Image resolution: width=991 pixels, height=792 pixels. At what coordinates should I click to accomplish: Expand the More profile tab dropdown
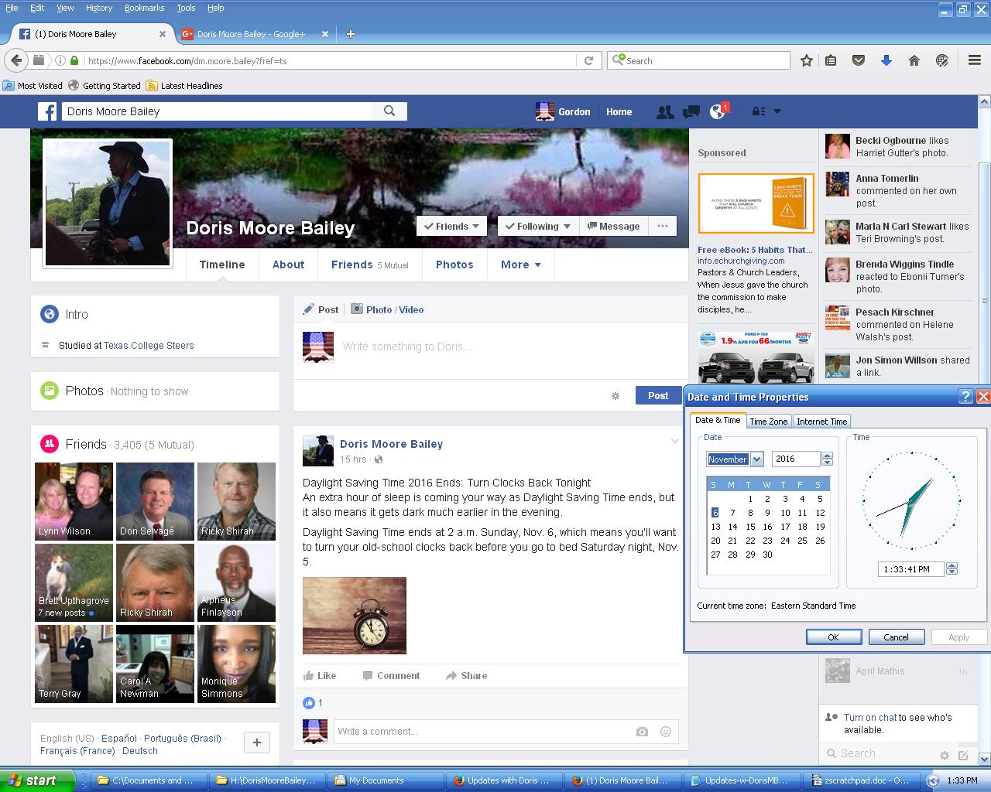coord(520,265)
